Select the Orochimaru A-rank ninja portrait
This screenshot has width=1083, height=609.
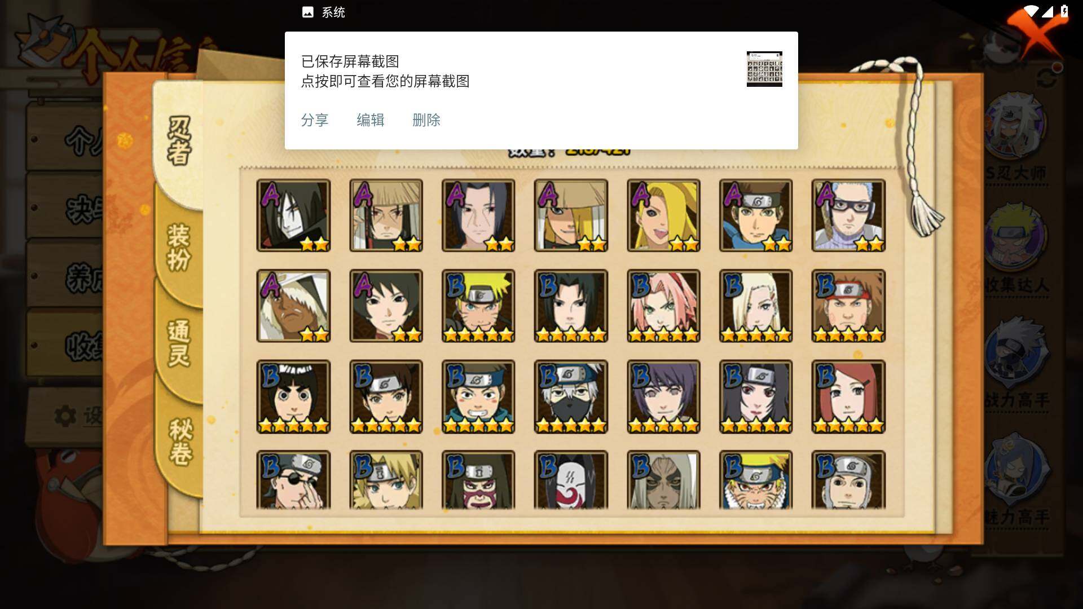[293, 215]
